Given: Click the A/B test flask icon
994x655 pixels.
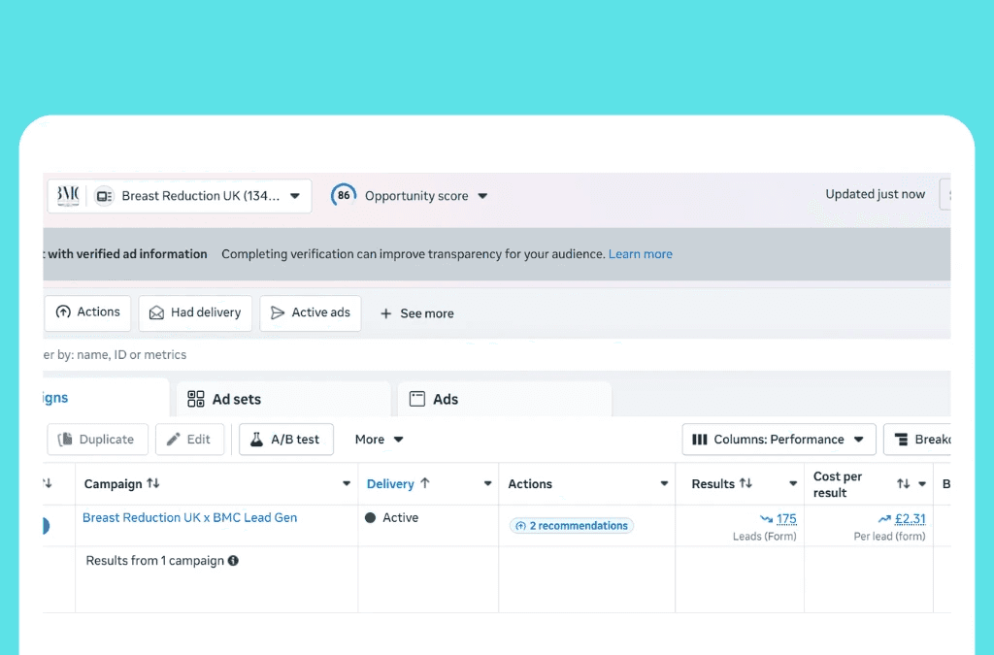Looking at the screenshot, I should coord(256,440).
